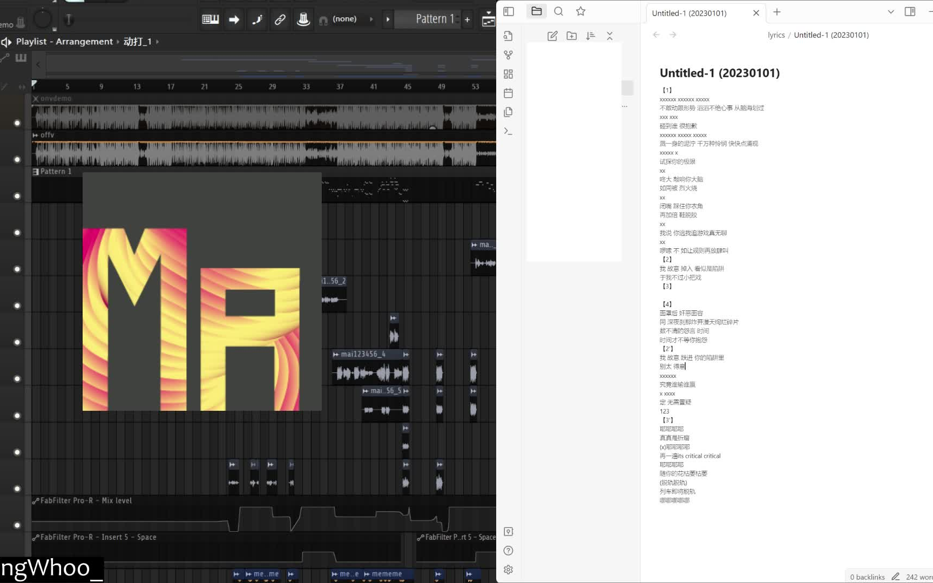The height and width of the screenshot is (583, 933).
Task: Open pattern selector arrow left of Pattern 1
Action: pos(388,19)
